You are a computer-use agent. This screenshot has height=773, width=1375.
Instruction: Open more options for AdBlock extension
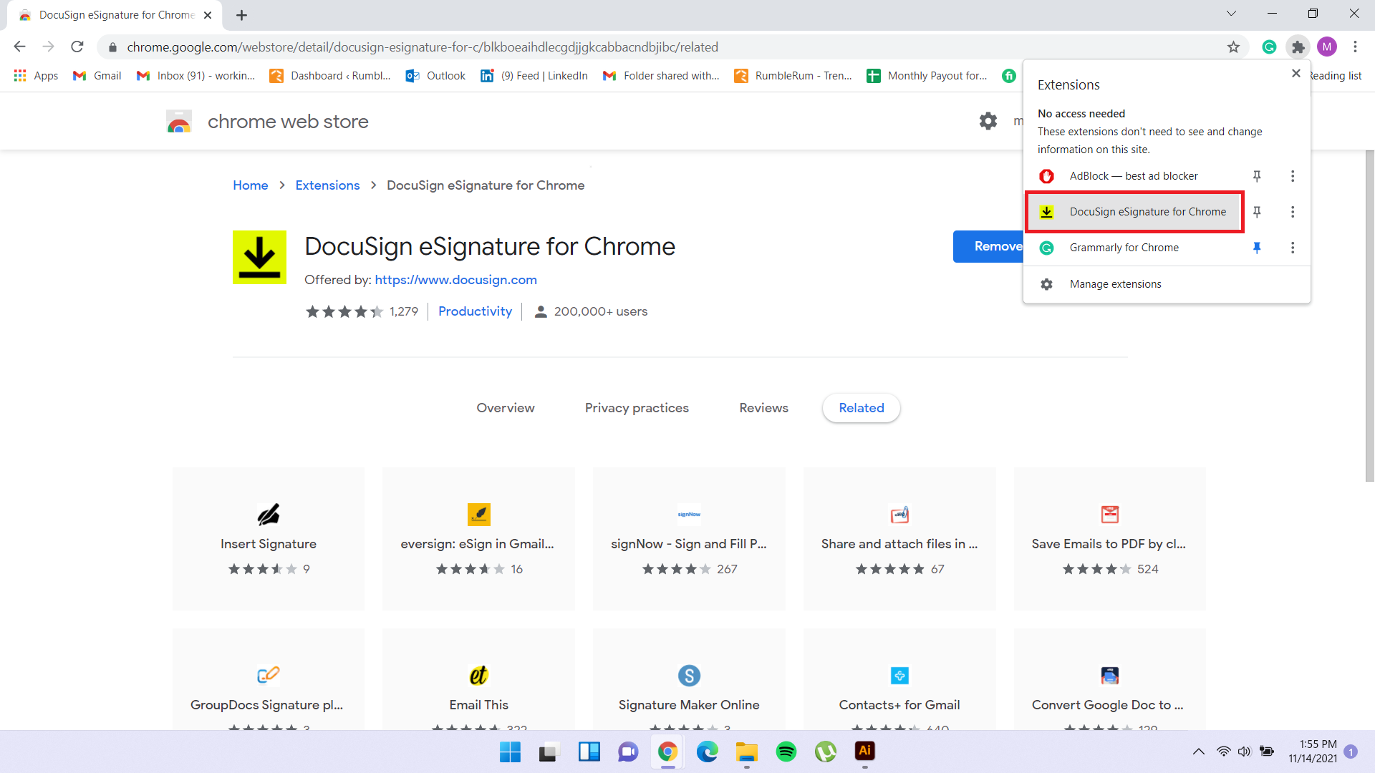pyautogui.click(x=1293, y=176)
